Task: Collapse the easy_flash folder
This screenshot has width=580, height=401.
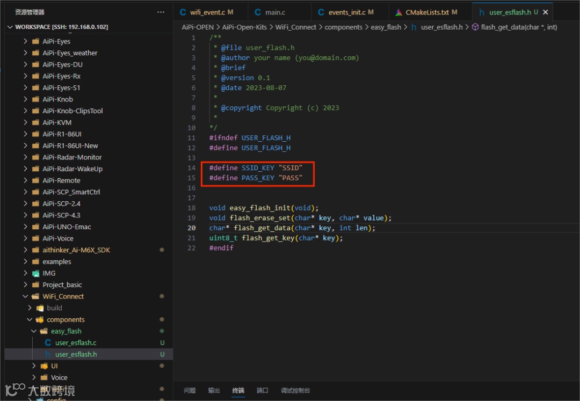Action: 34,331
